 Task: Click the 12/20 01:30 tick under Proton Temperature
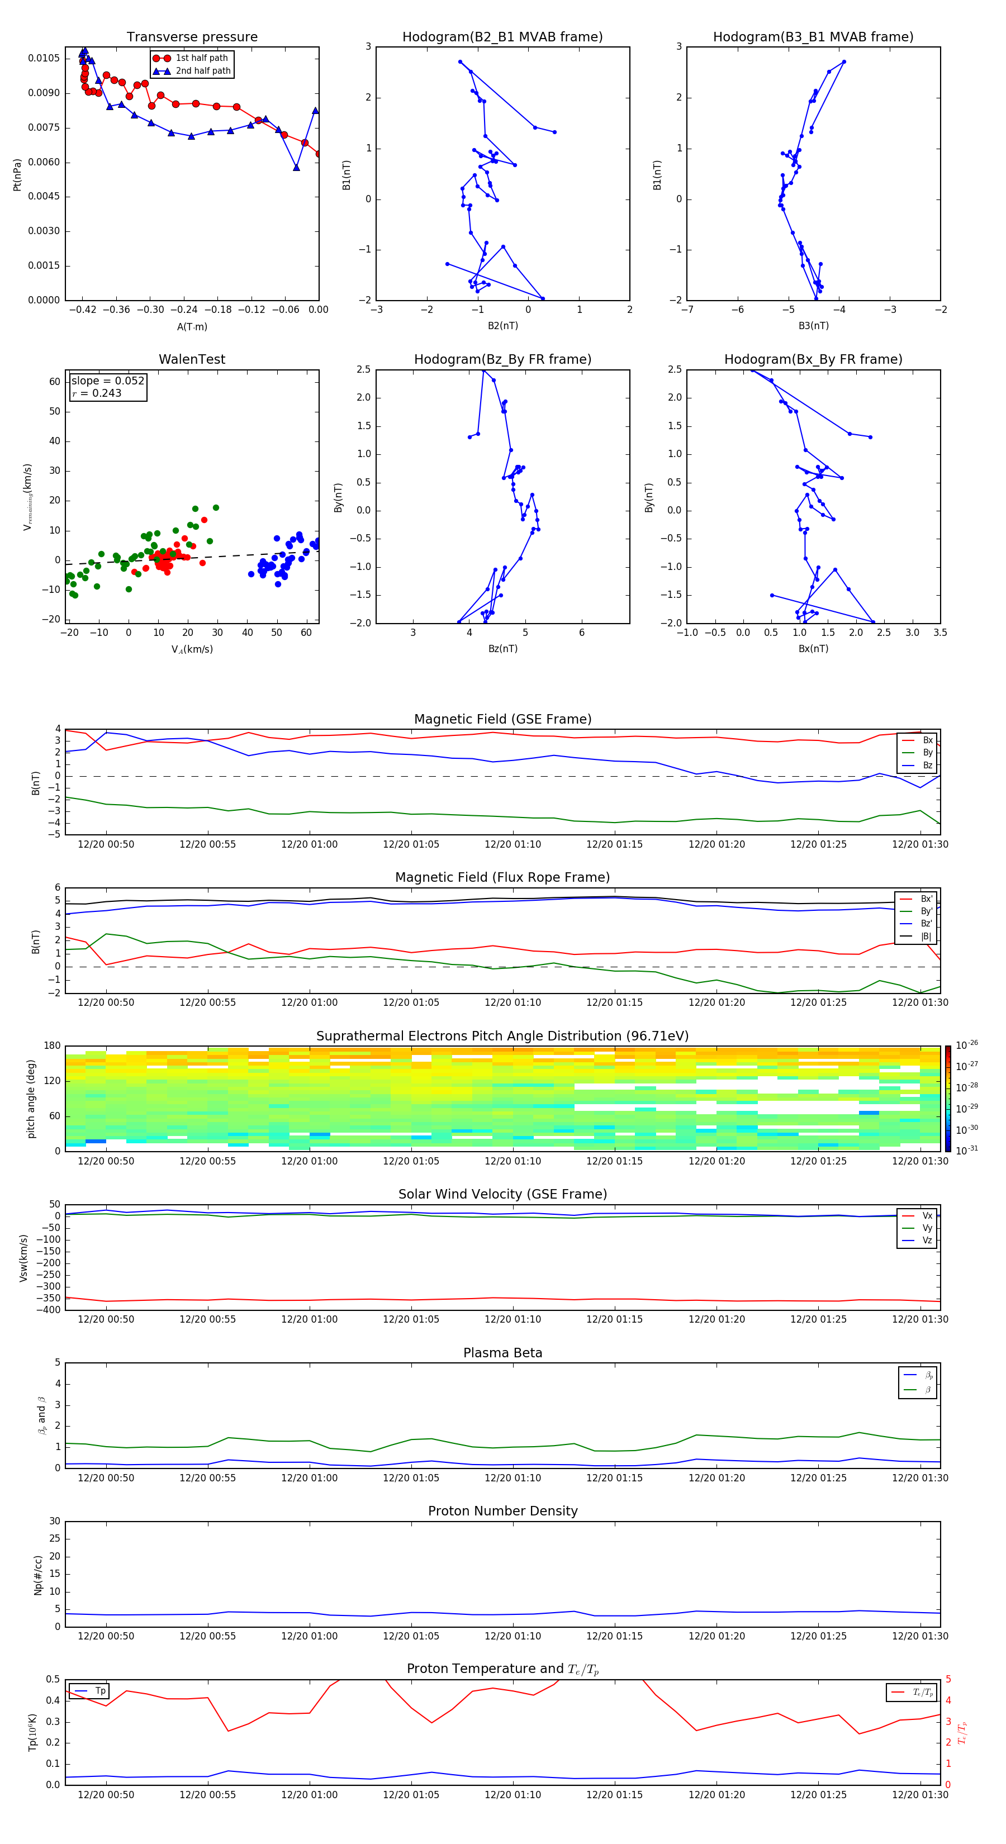tap(920, 1795)
